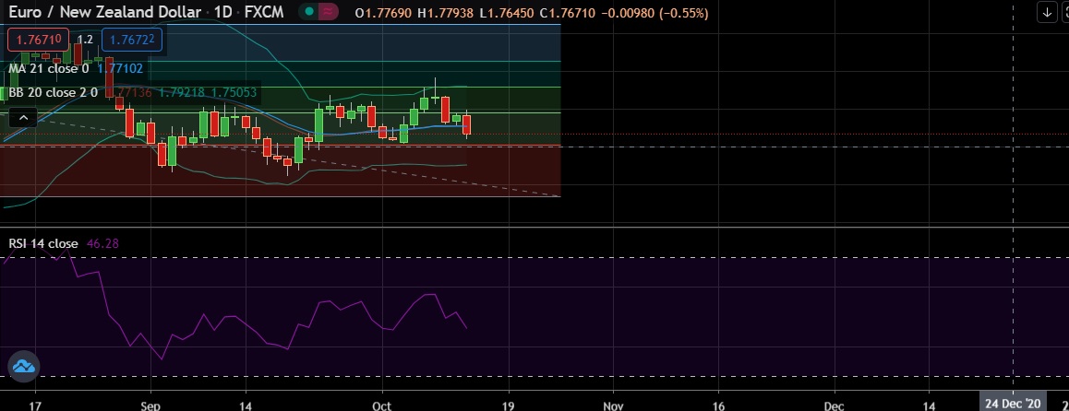Click the 24 Dec '20 date marker
This screenshot has width=1069, height=411.
(1013, 405)
